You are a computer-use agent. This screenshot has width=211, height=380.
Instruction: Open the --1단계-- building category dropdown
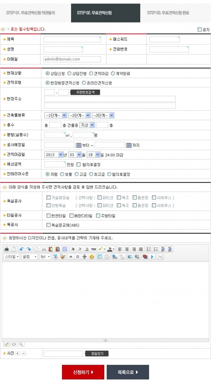pyautogui.click(x=56, y=115)
